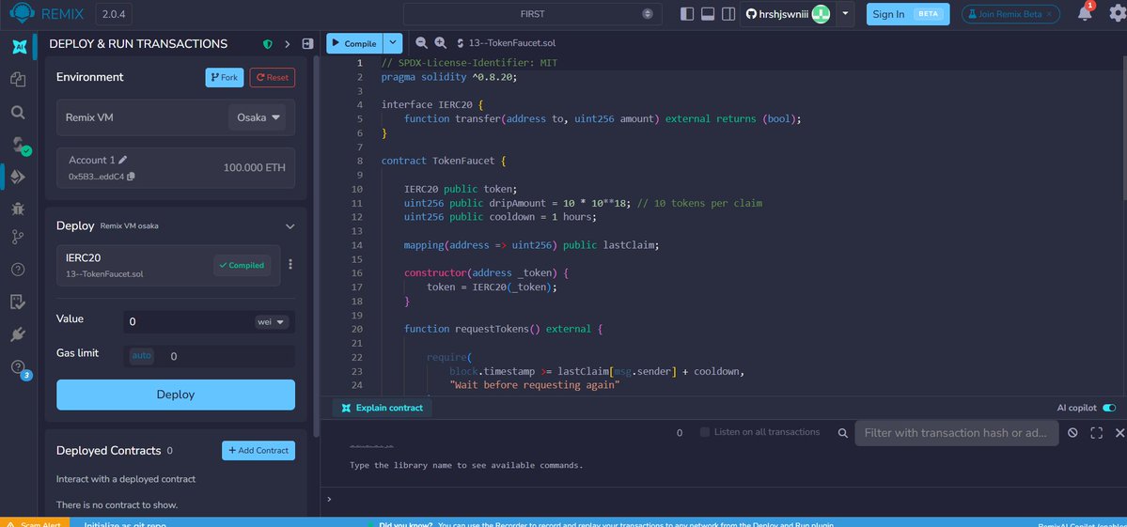
Task: Open the Compile options dropdown arrow
Action: (x=393, y=43)
